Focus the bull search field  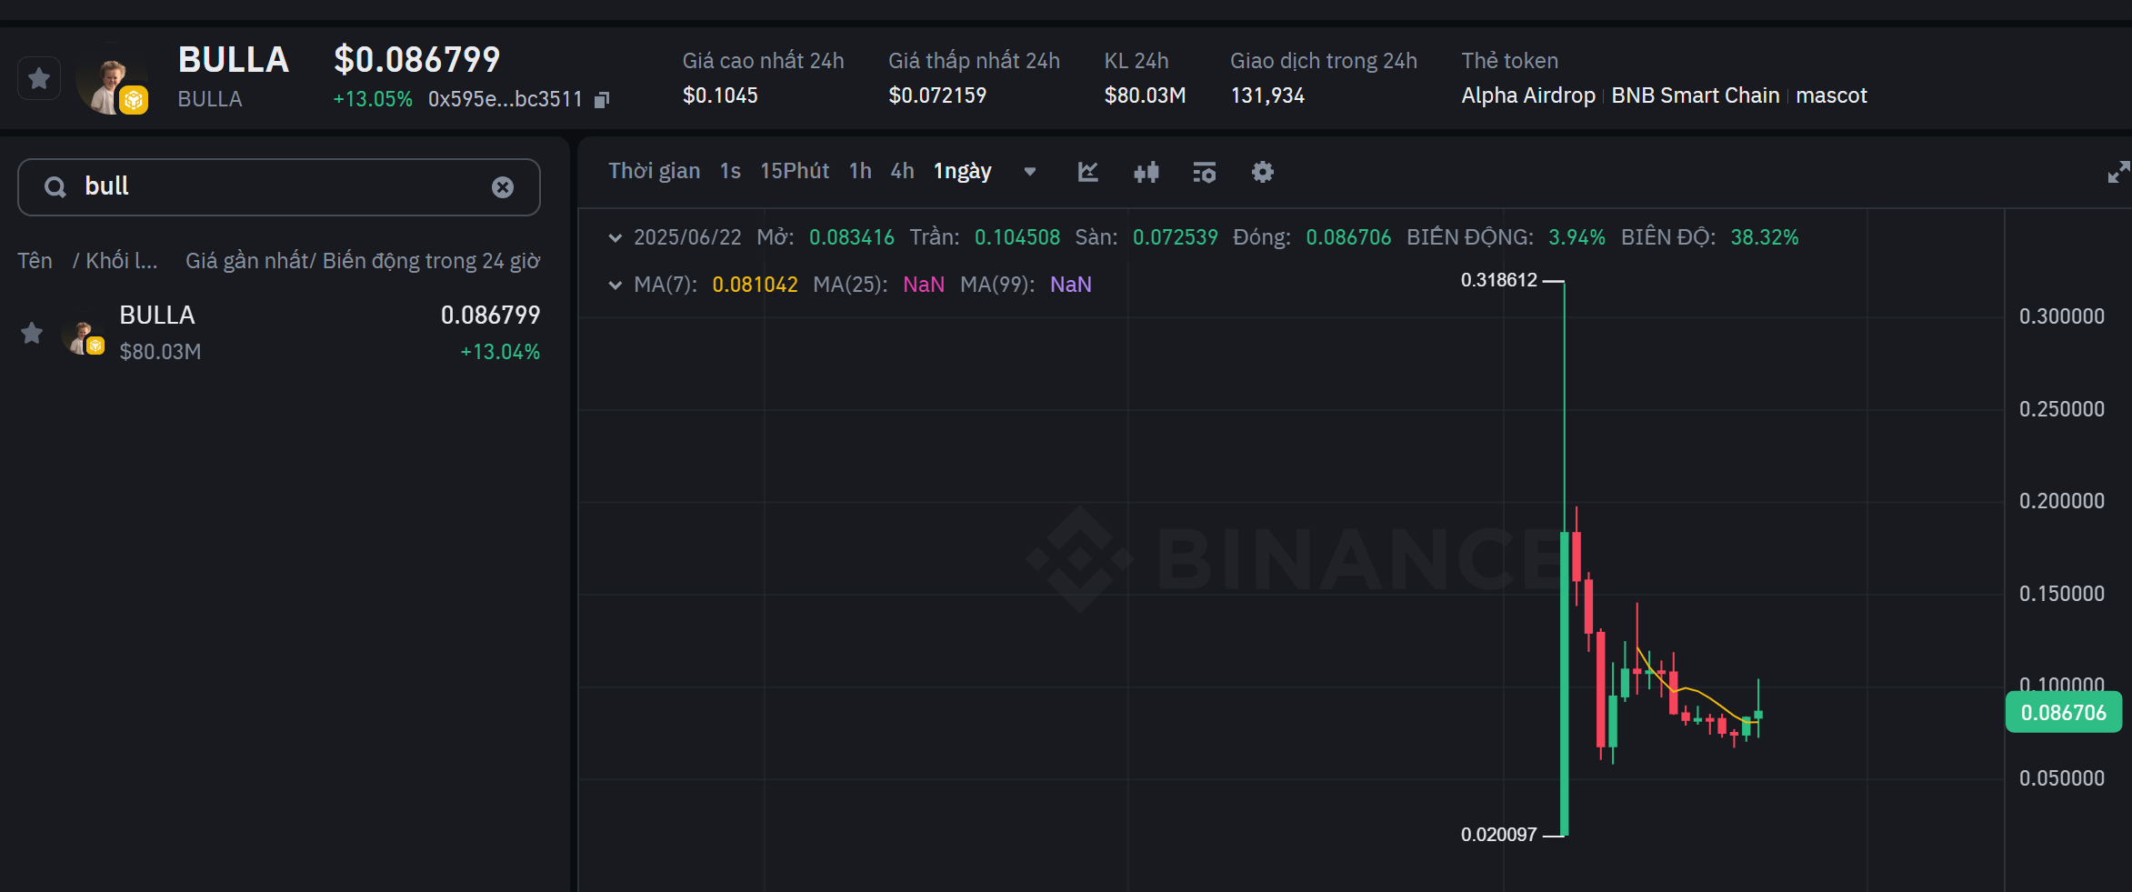[279, 187]
